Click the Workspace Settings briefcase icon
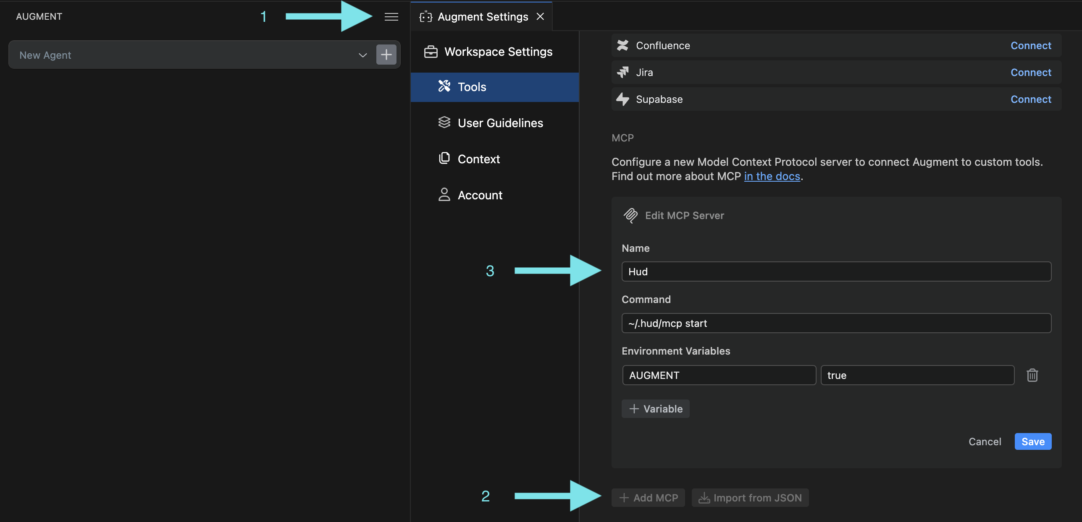1082x522 pixels. tap(431, 52)
